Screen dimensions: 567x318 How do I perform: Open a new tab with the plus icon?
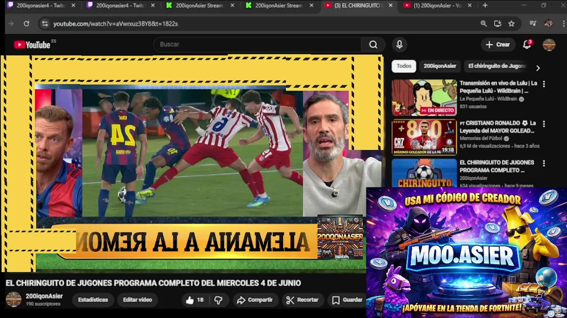coord(485,5)
